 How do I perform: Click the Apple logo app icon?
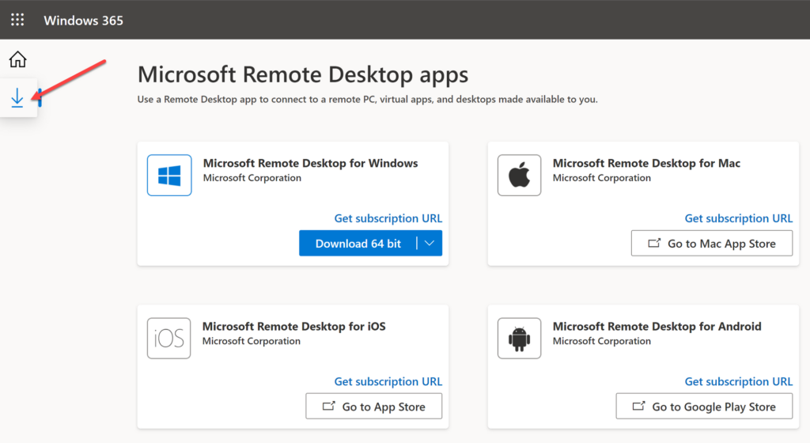(519, 175)
